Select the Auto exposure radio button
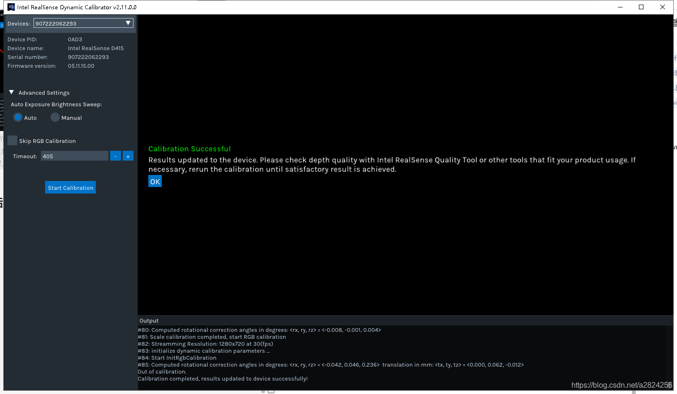 [x=18, y=117]
